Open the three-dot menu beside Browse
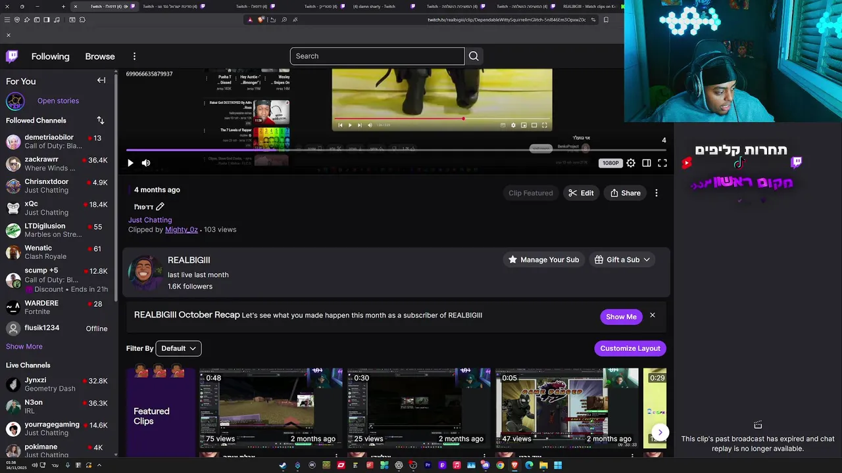842x473 pixels. click(134, 56)
